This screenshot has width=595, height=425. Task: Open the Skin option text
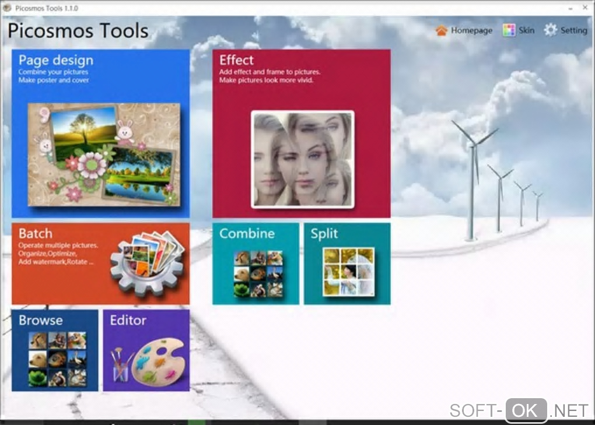526,30
